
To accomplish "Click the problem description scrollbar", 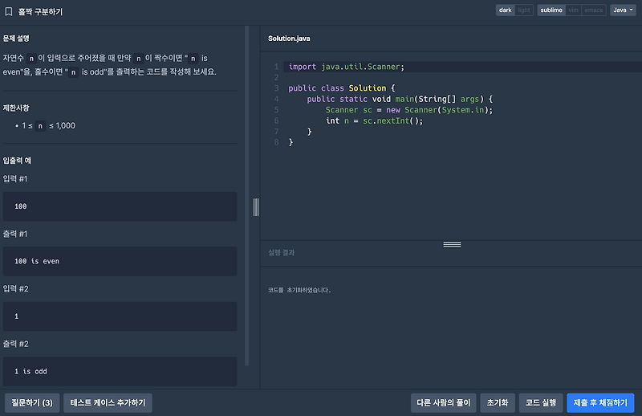I will 247,196.
